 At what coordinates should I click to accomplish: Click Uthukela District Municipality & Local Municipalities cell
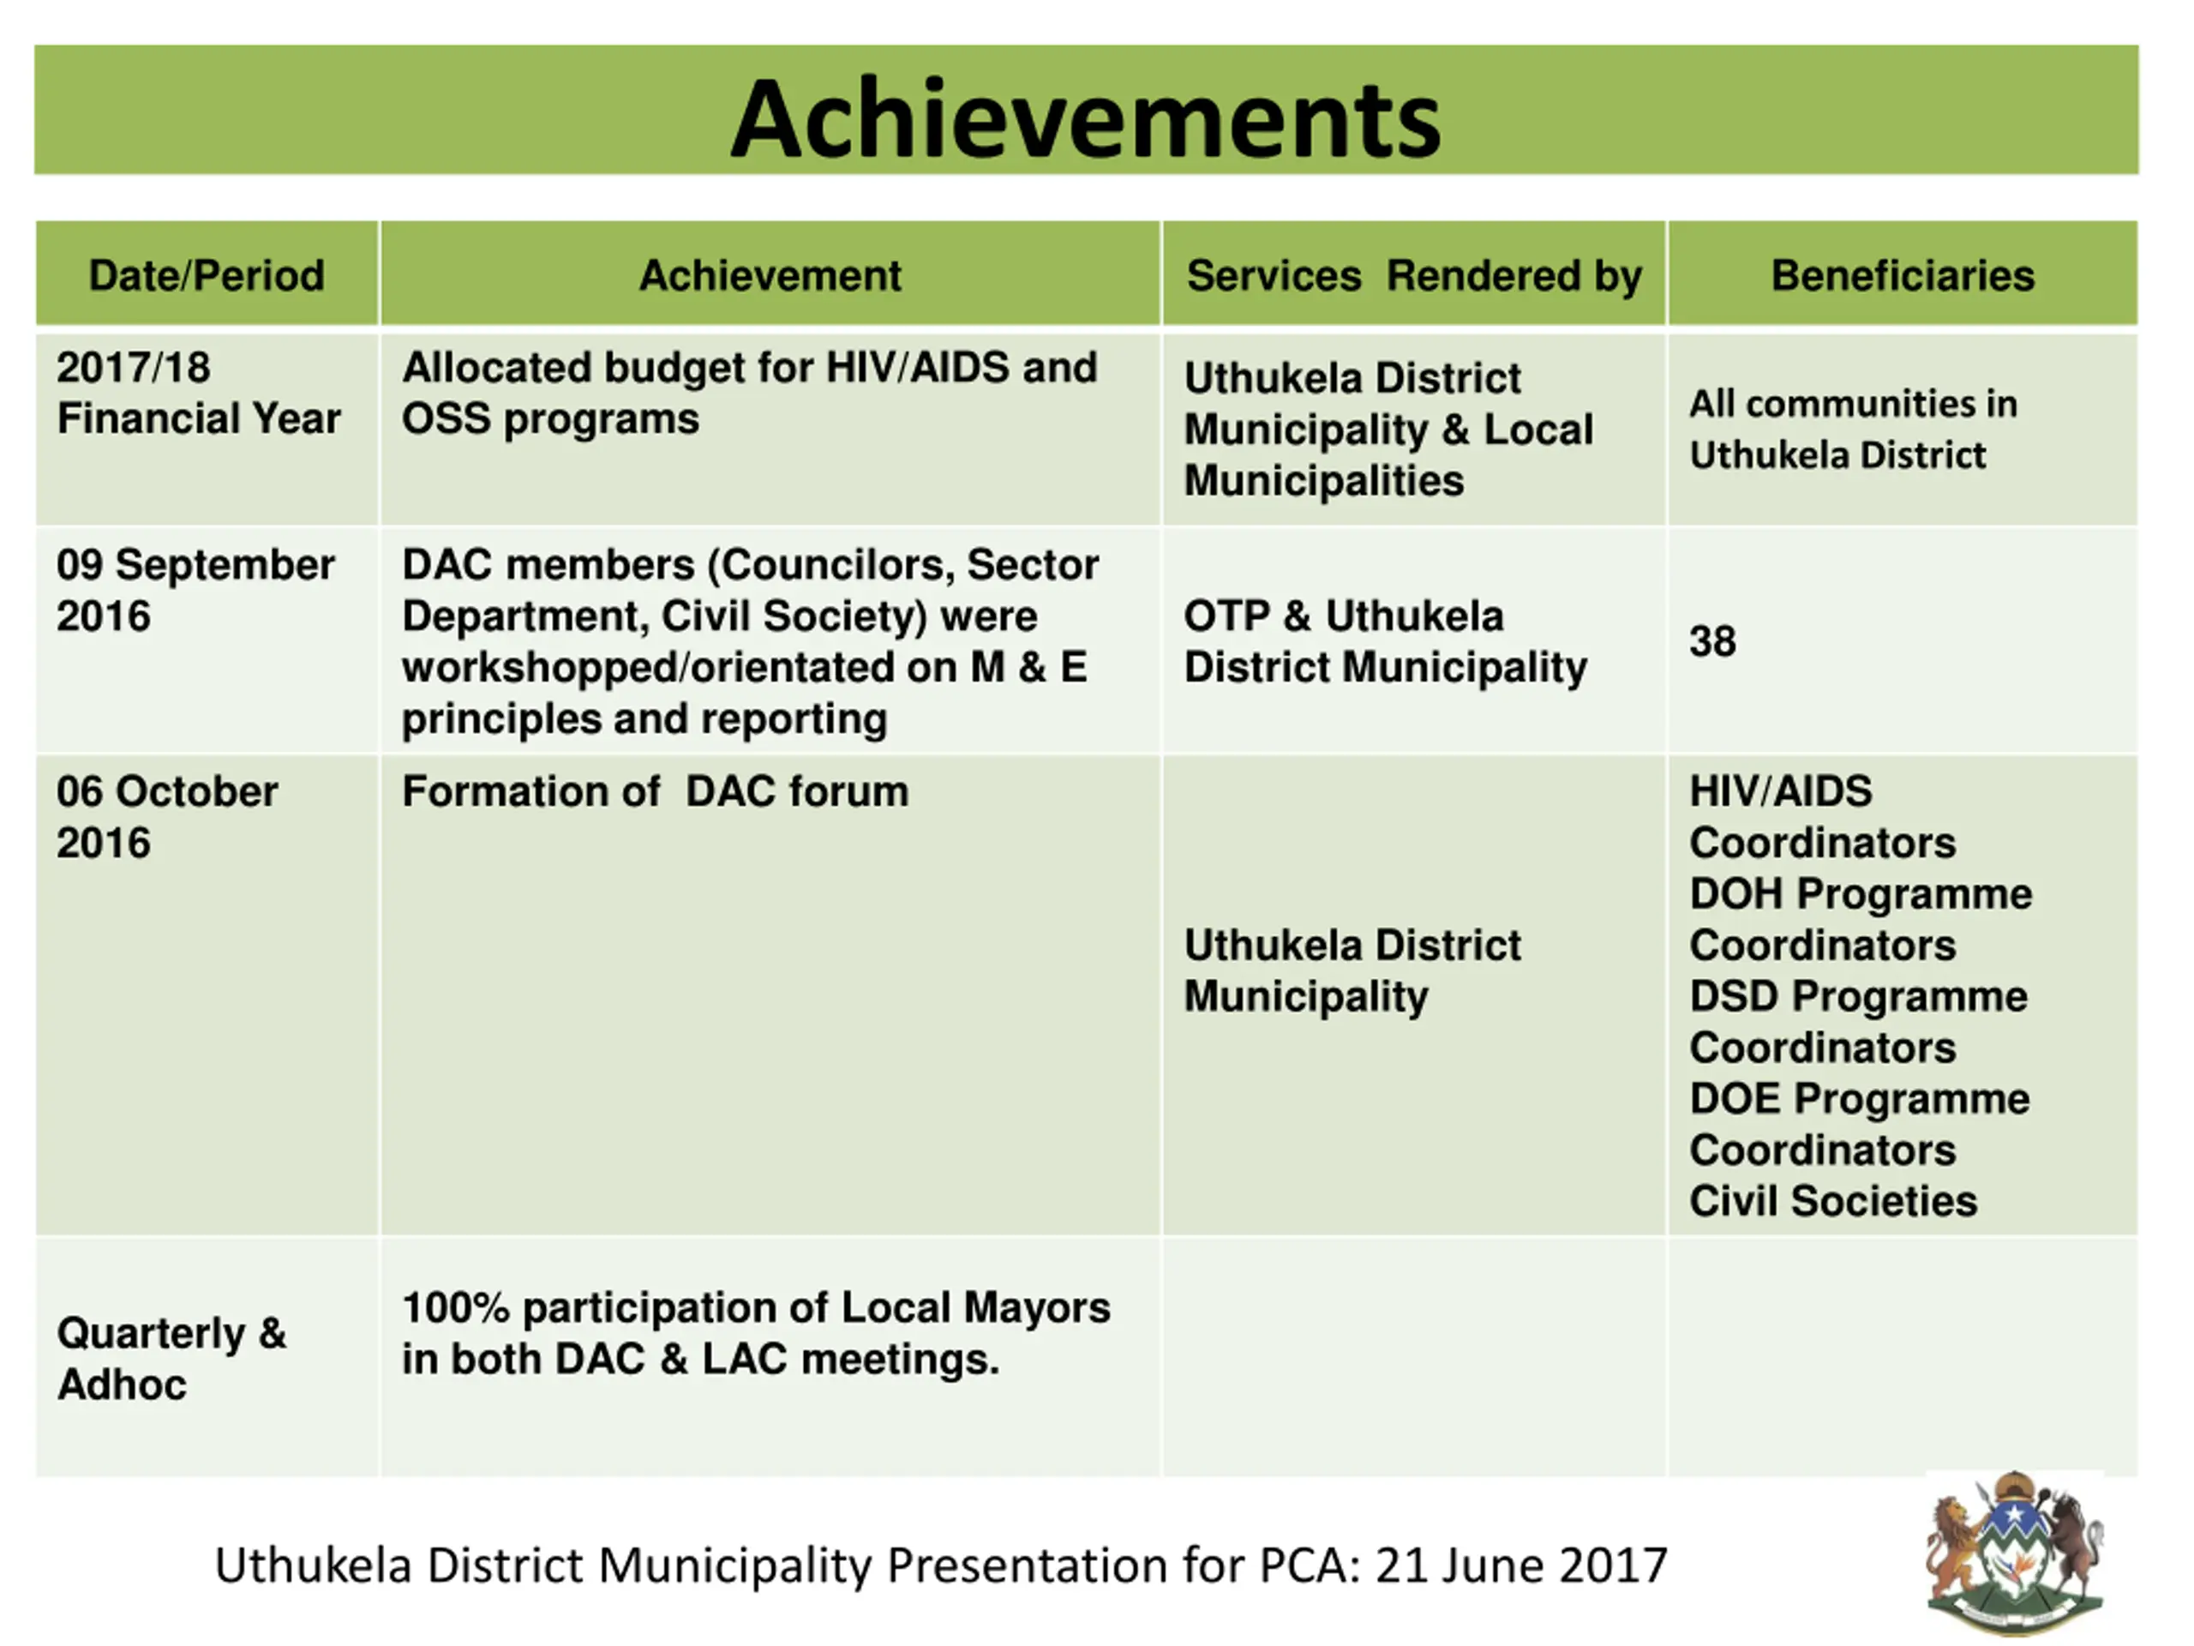(1388, 429)
